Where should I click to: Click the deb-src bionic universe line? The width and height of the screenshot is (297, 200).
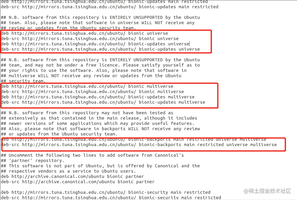[x=90, y=39]
